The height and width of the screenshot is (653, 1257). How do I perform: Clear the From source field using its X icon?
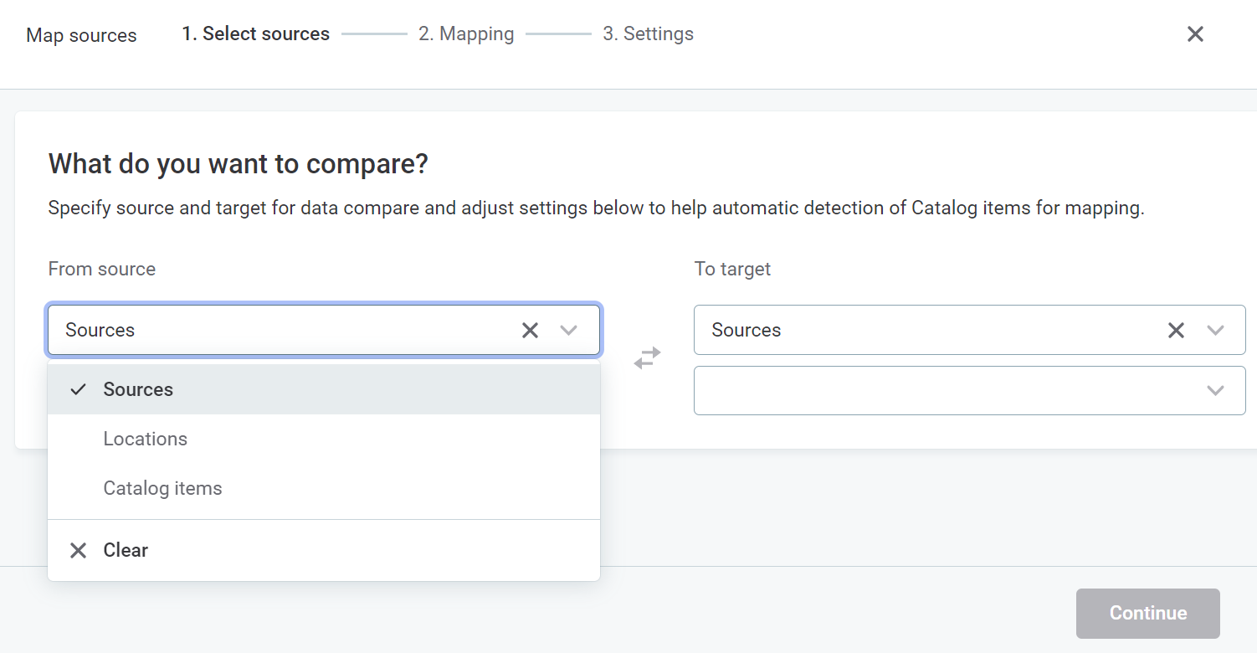pos(530,330)
